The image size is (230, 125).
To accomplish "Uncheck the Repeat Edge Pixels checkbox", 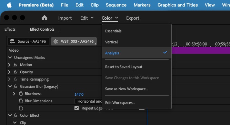I will (x=77, y=108).
